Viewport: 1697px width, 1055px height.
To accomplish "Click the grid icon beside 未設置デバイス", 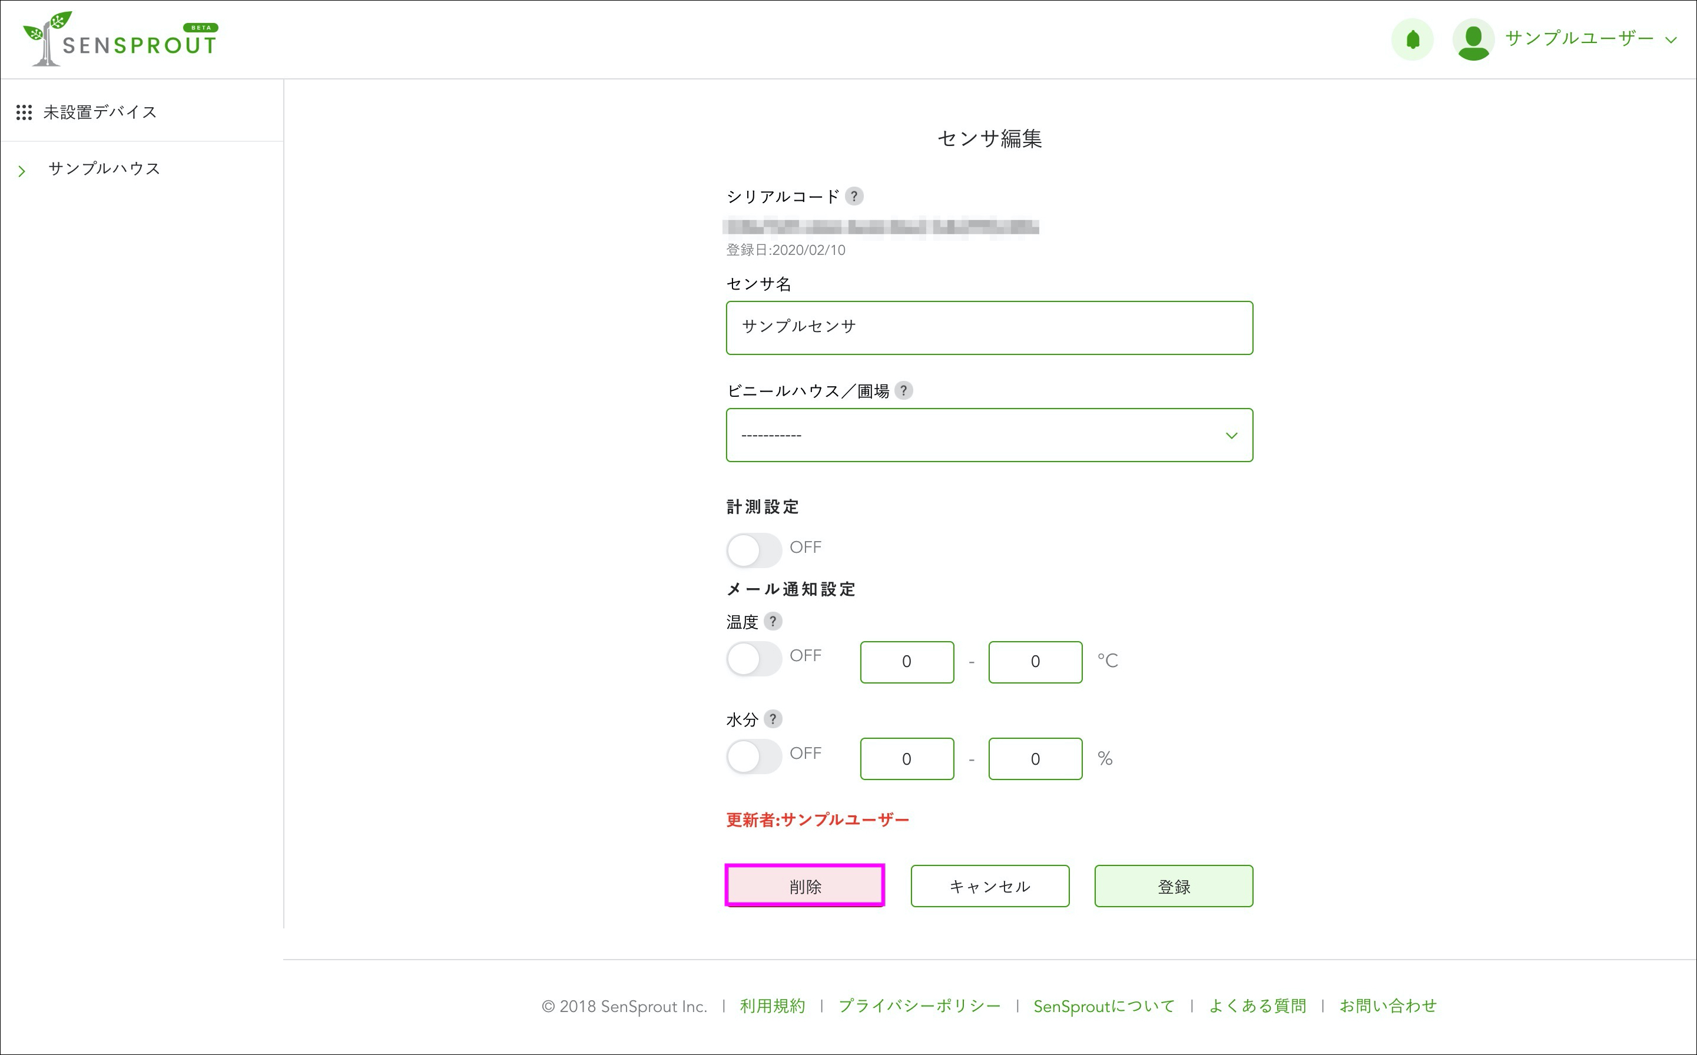I will click(x=24, y=112).
